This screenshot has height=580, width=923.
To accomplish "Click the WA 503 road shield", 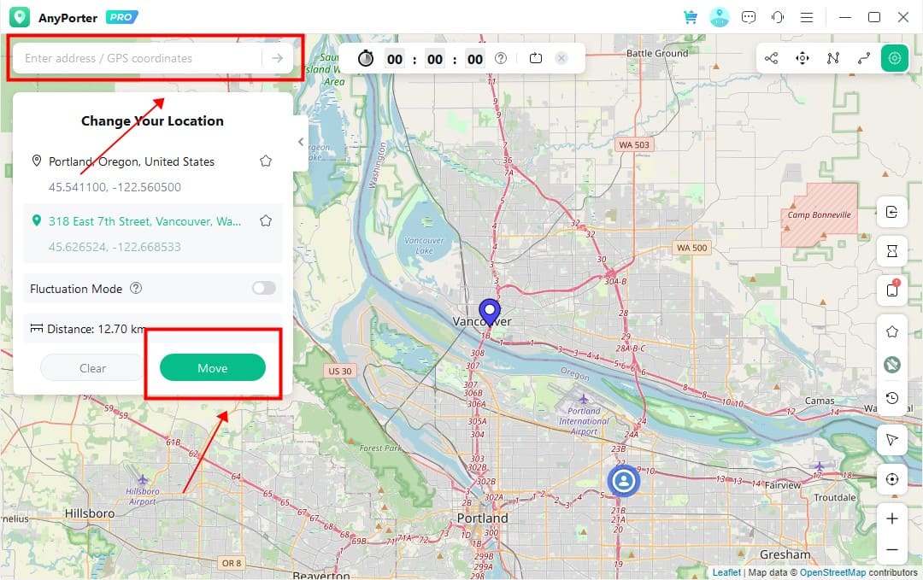I will [634, 144].
